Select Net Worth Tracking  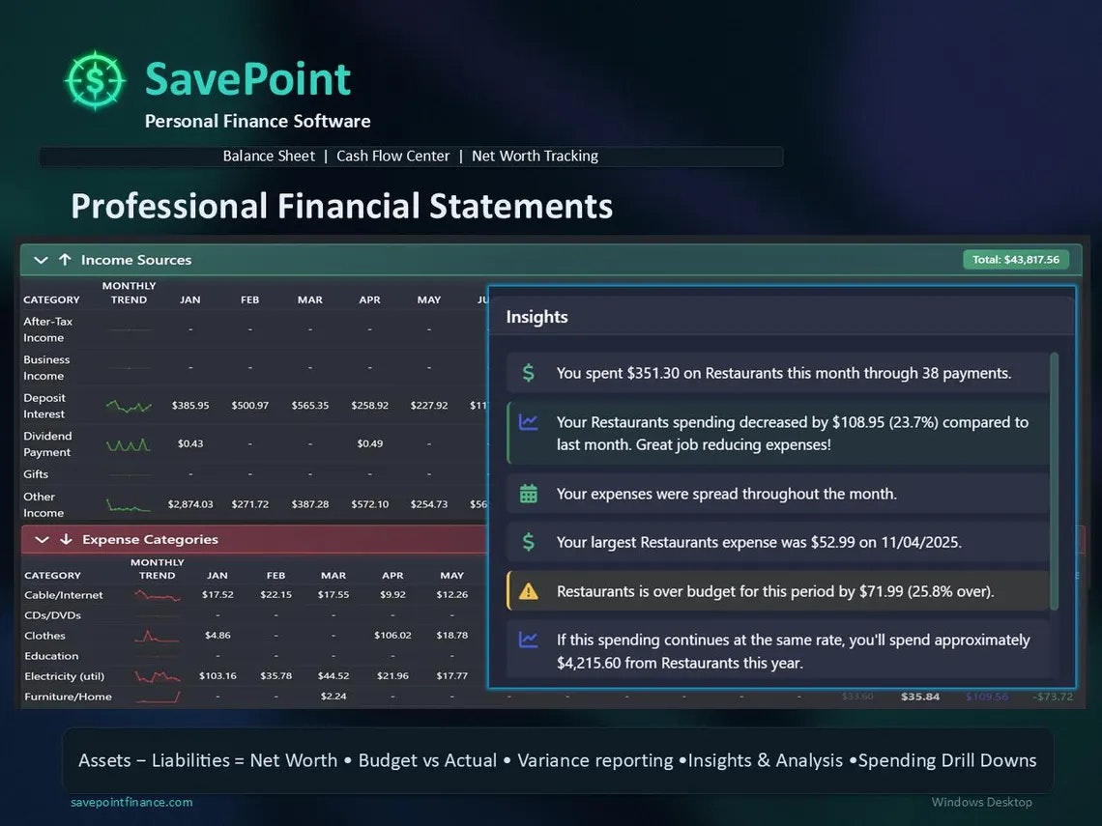tap(535, 156)
